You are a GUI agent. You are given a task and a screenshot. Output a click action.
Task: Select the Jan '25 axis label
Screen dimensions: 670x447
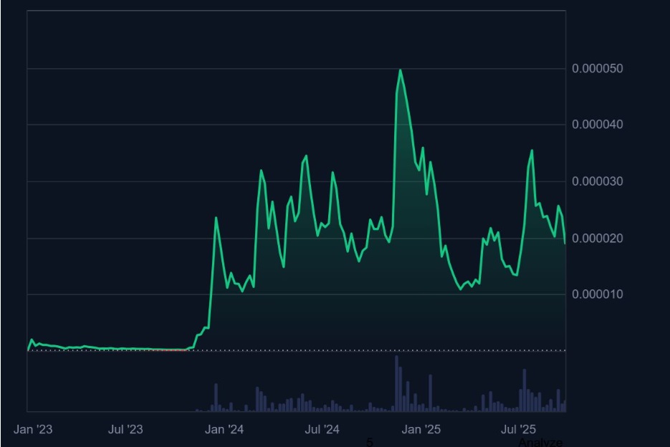coord(421,430)
